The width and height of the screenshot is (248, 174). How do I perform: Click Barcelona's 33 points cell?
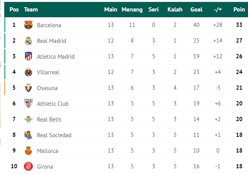click(x=239, y=25)
